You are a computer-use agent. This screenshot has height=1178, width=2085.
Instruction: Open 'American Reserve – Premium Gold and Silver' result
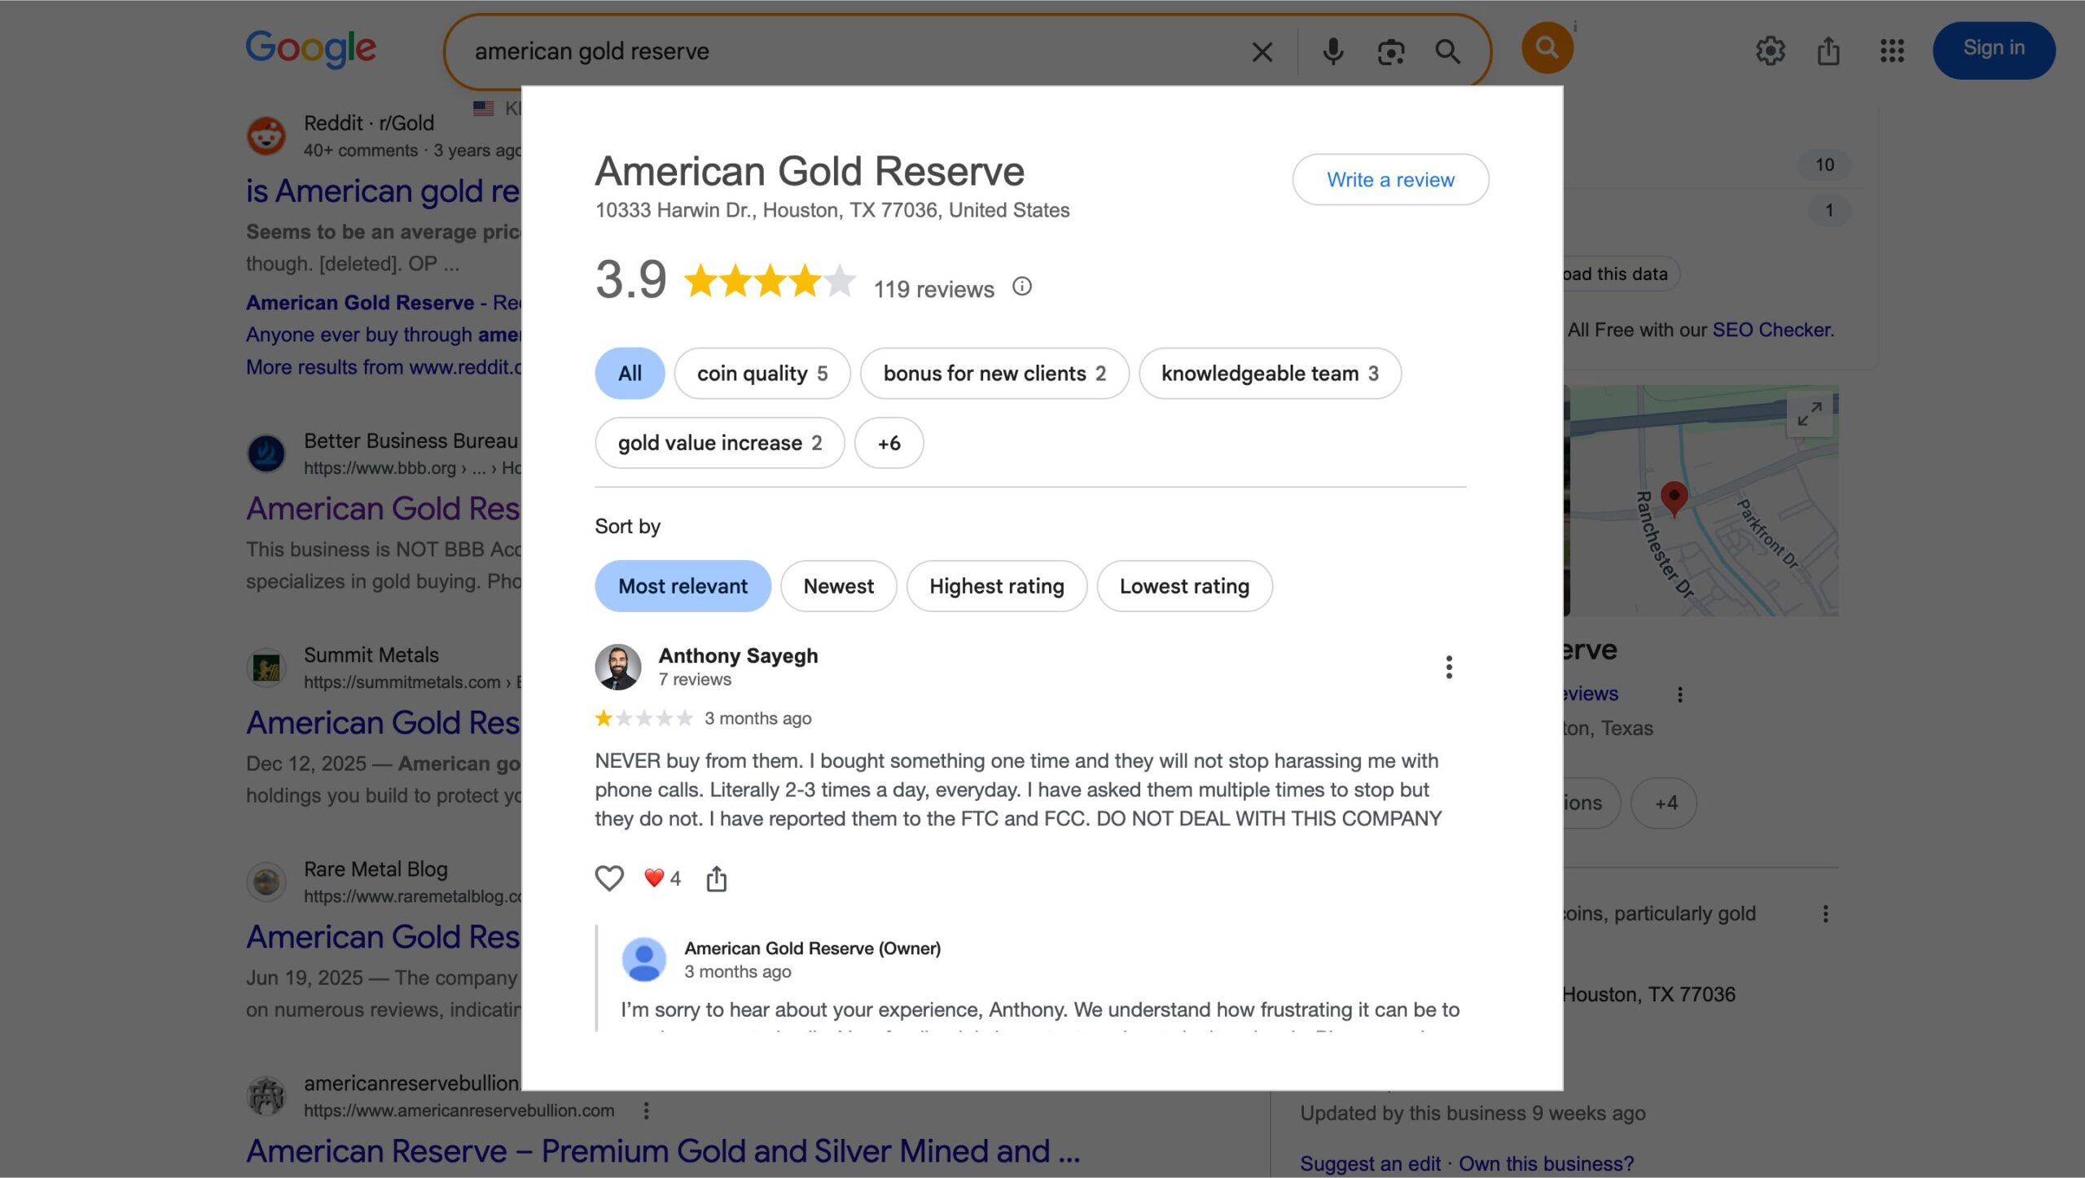pyautogui.click(x=663, y=1151)
